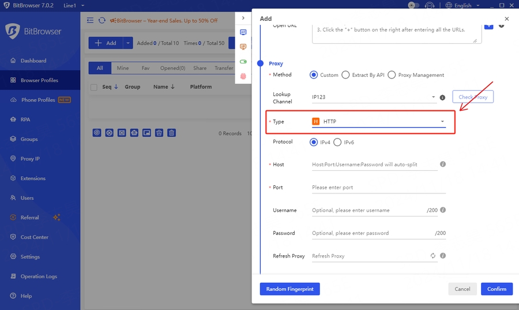This screenshot has width=519, height=310.
Task: Click the refresh icon in top bar
Action: [x=102, y=20]
